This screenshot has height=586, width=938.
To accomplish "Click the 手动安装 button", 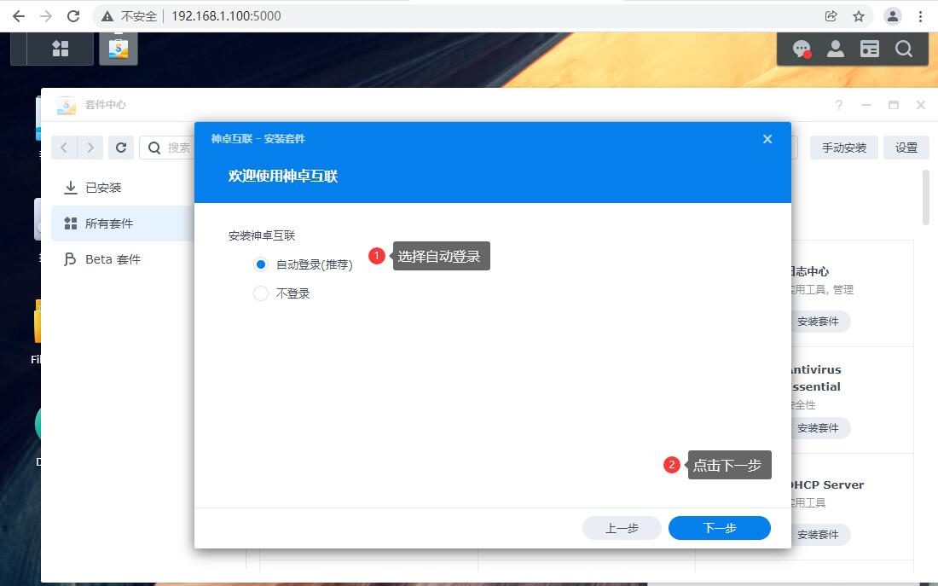I will [x=843, y=148].
